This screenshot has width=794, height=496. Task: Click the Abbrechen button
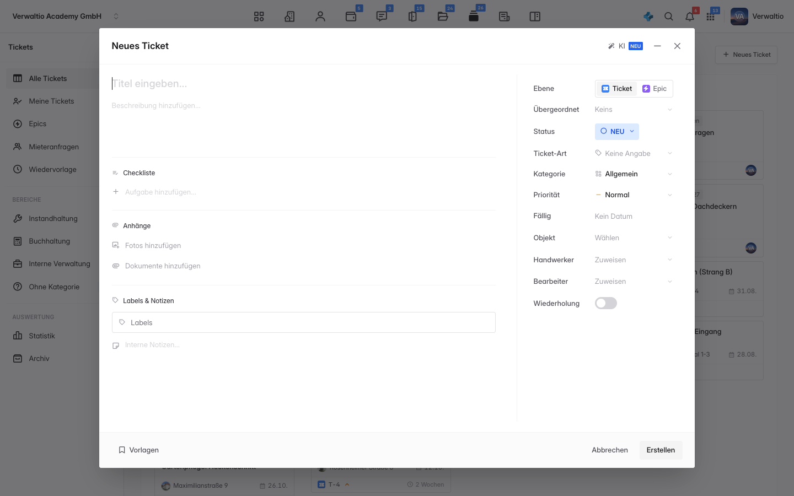click(x=610, y=450)
